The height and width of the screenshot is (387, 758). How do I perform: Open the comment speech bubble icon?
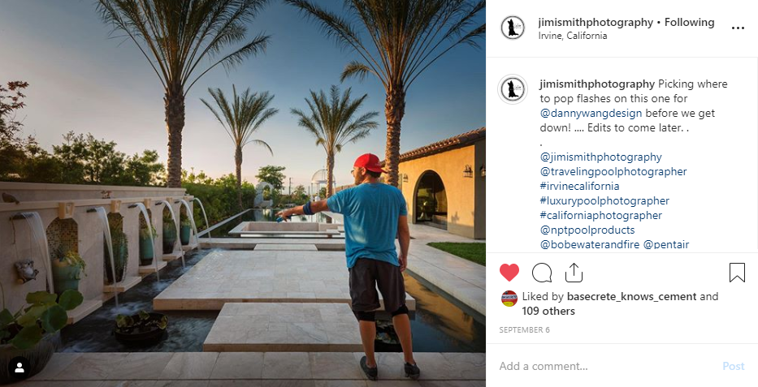point(541,273)
